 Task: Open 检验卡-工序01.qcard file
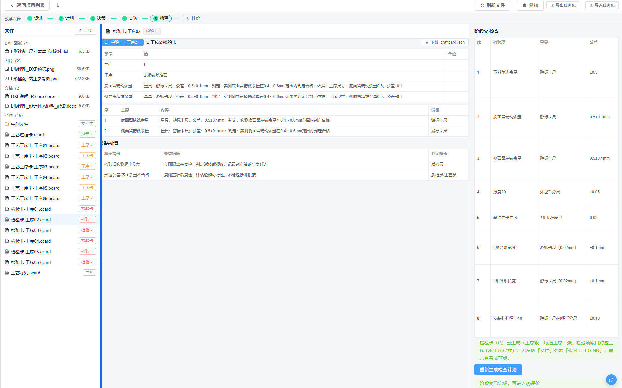coord(50,209)
